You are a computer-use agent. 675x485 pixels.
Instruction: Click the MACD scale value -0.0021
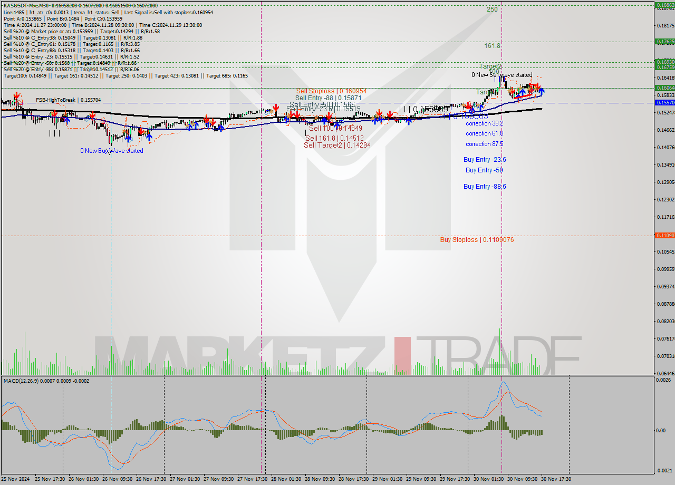pyautogui.click(x=664, y=470)
